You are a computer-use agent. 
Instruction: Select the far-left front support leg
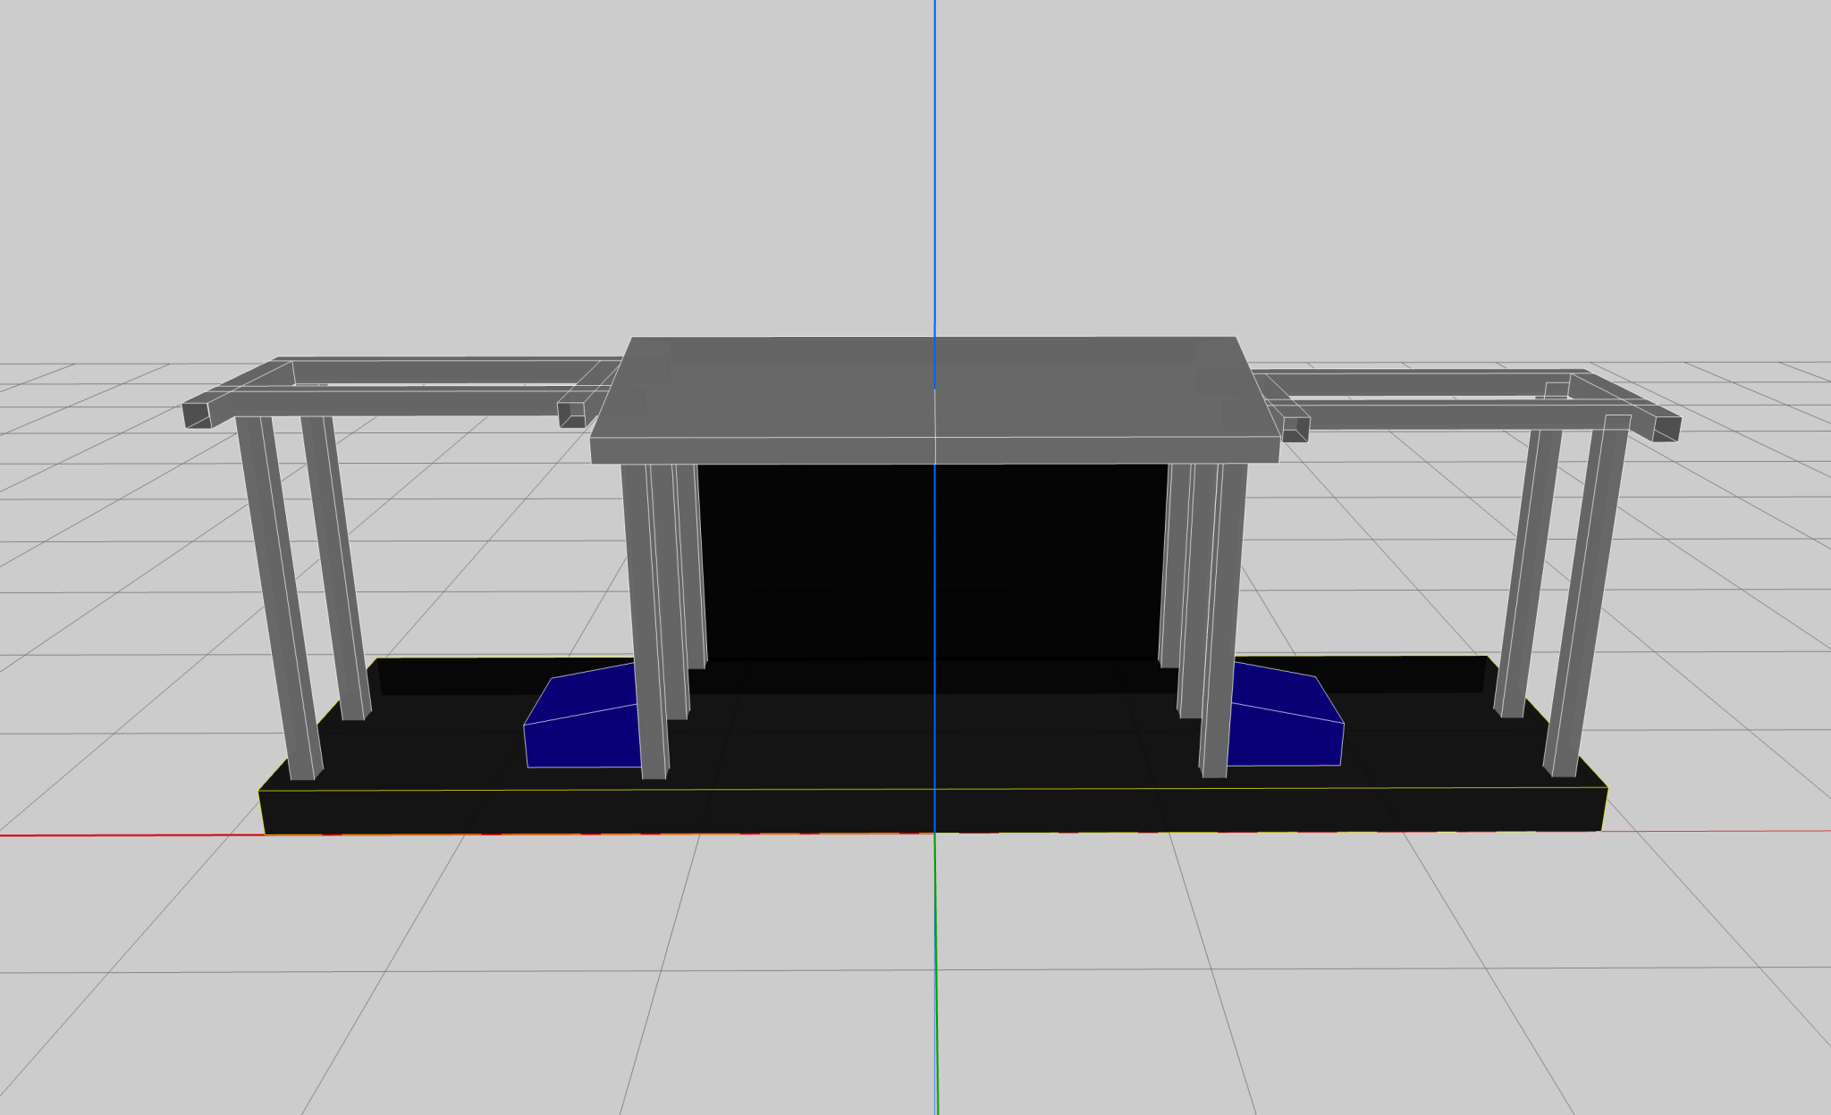(279, 597)
